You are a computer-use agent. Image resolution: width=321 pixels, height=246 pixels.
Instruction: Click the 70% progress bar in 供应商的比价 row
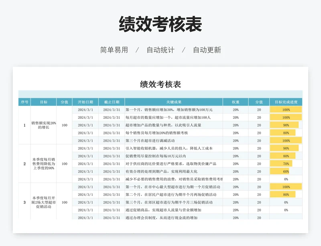[281, 164]
